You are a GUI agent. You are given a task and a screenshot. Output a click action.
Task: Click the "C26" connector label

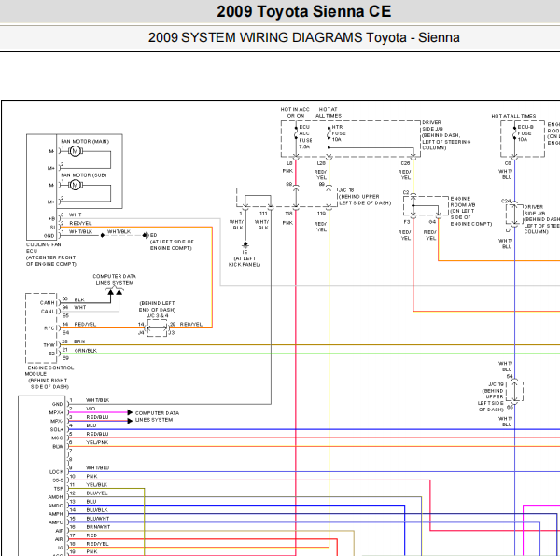(405, 163)
